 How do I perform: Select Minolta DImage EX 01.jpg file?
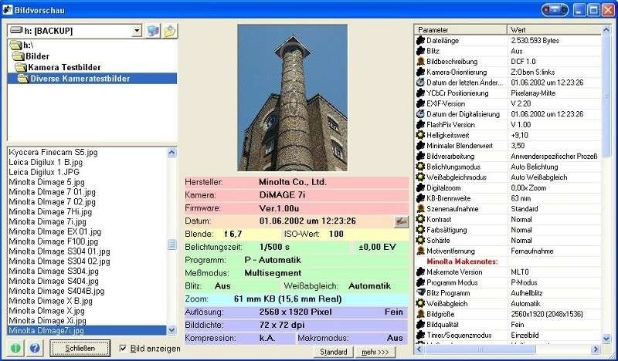click(55, 231)
